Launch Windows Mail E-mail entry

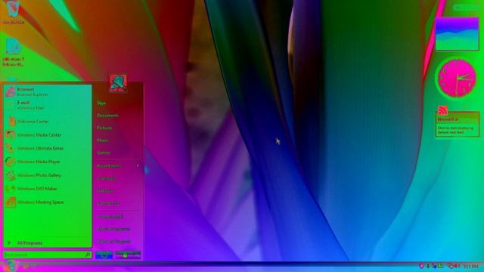tap(47, 105)
